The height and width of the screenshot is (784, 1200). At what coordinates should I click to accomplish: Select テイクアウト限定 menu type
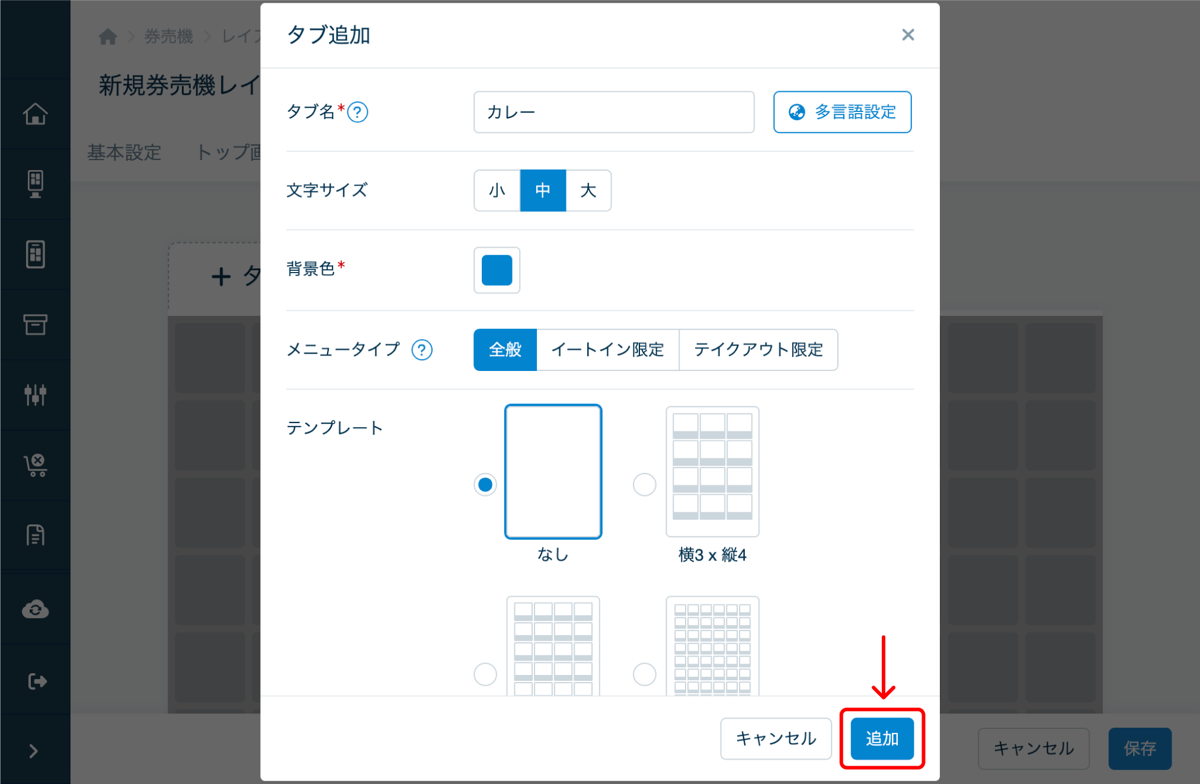tap(759, 350)
